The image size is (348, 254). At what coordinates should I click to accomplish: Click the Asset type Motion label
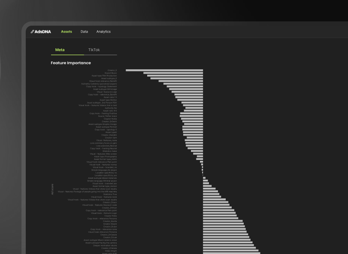click(108, 100)
